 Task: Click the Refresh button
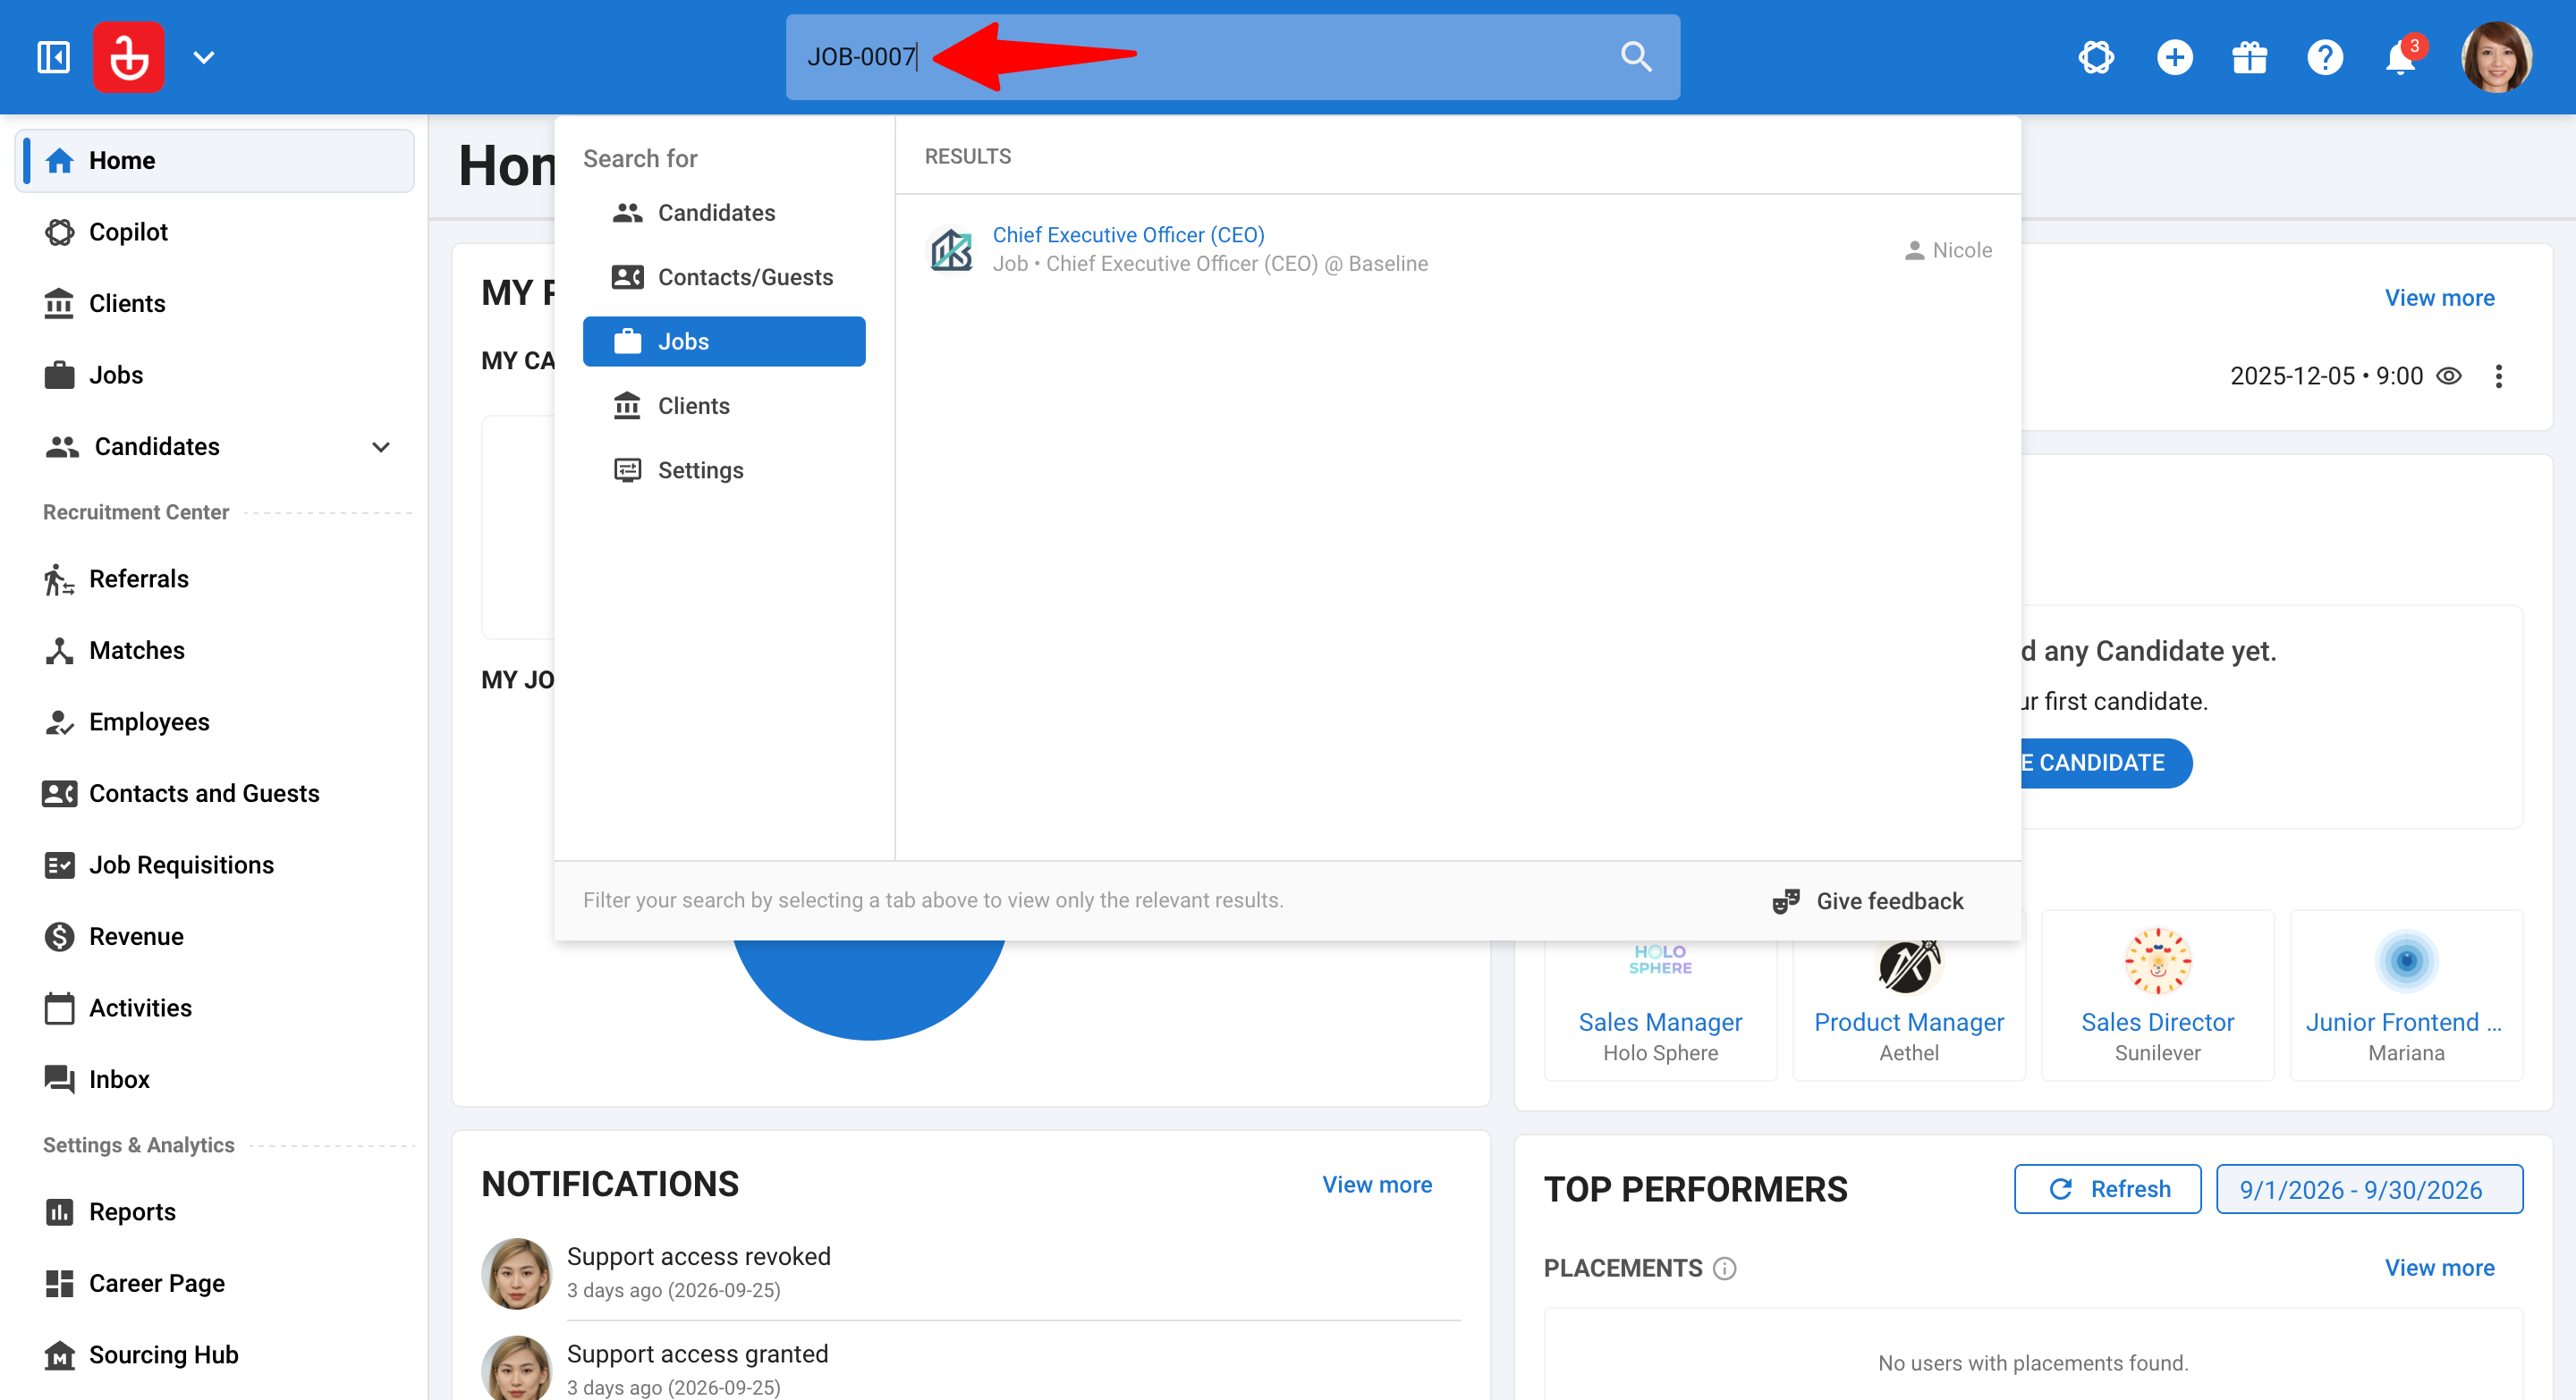click(2107, 1189)
